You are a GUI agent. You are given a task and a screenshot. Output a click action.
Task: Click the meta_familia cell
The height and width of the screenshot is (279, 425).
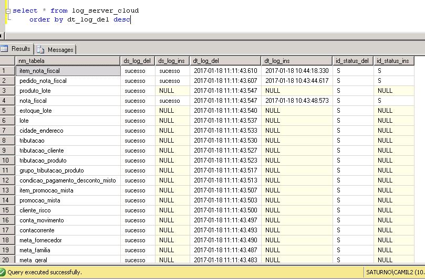tap(68, 250)
